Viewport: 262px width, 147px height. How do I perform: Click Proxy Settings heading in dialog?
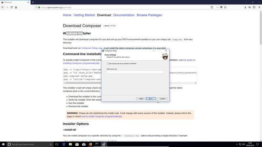(x=110, y=55)
